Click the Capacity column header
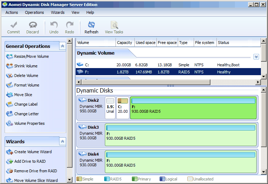 coord(125,43)
